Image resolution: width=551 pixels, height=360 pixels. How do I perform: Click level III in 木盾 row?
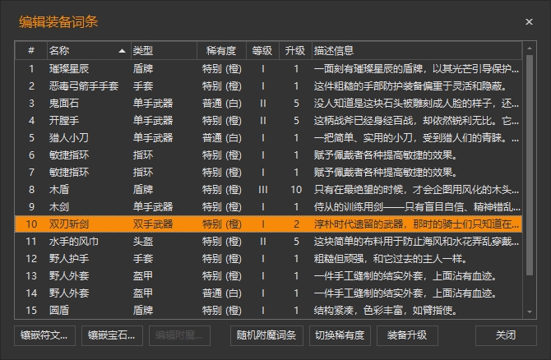tap(263, 190)
